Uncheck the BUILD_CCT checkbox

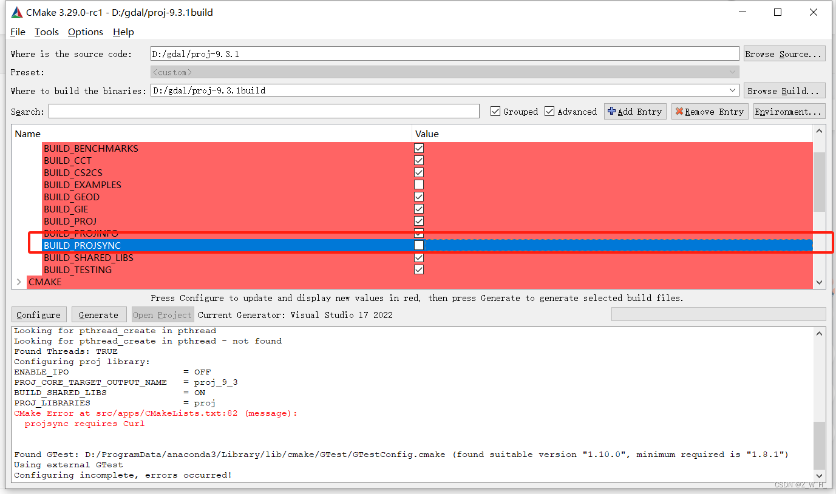[419, 160]
